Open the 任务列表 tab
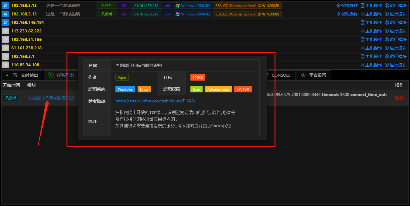This screenshot has height=206, width=410. pyautogui.click(x=61, y=75)
